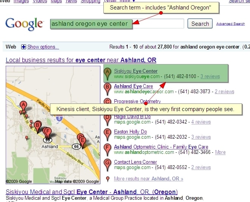The height and width of the screenshot is (202, 250).
Task: Click marker B icon beside Ashland Eye Care
Action: [108, 89]
